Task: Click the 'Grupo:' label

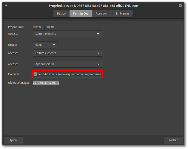Action: click(13, 45)
